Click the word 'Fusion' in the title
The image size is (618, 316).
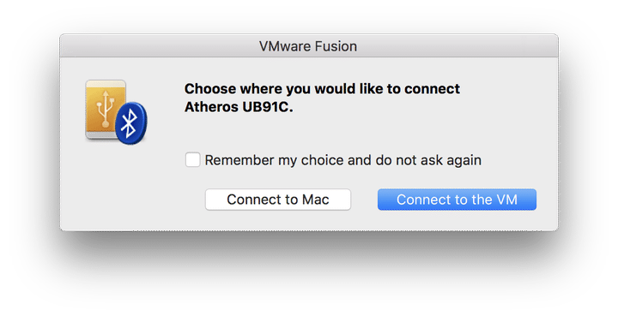336,46
